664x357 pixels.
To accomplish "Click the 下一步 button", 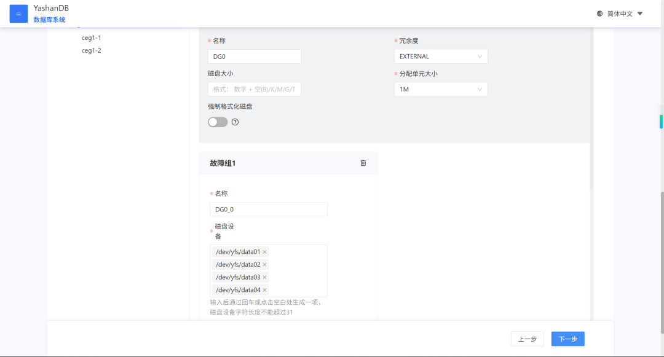I will point(568,339).
